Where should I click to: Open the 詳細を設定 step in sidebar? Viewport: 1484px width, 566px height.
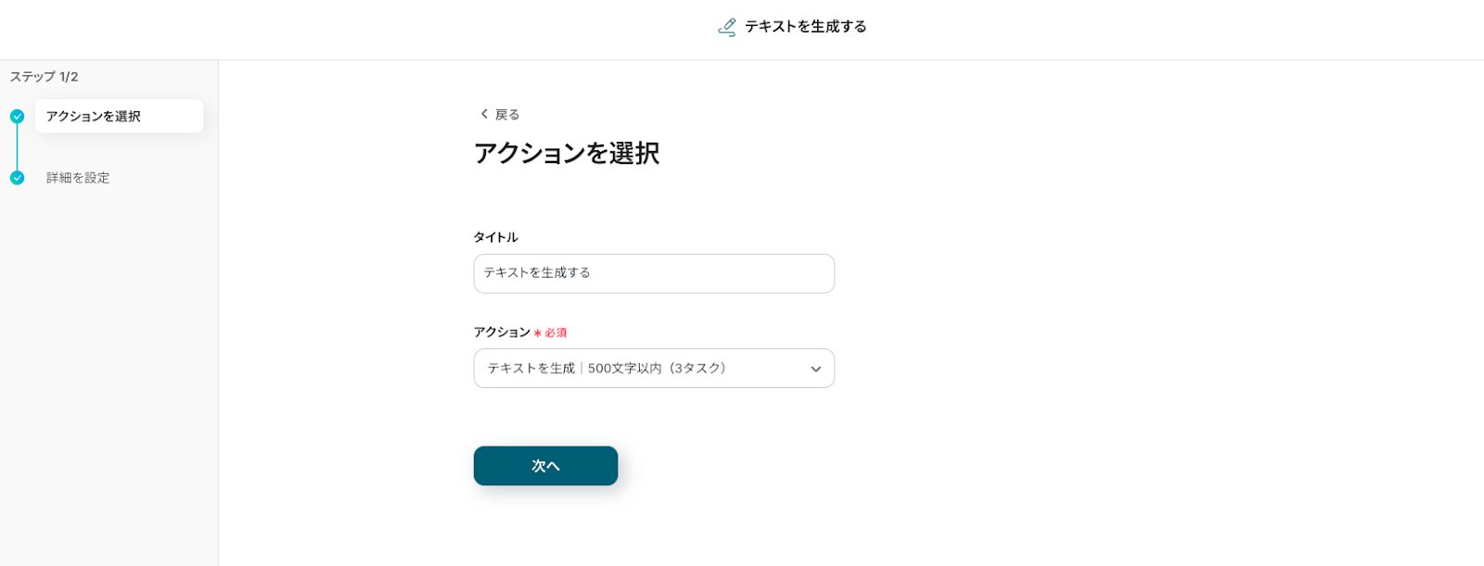click(78, 178)
